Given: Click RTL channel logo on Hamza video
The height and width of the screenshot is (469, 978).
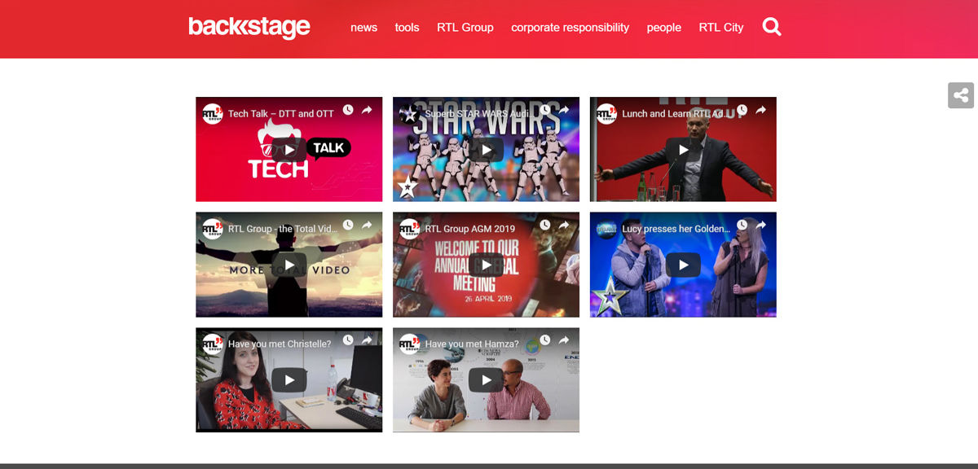Looking at the screenshot, I should [x=410, y=344].
